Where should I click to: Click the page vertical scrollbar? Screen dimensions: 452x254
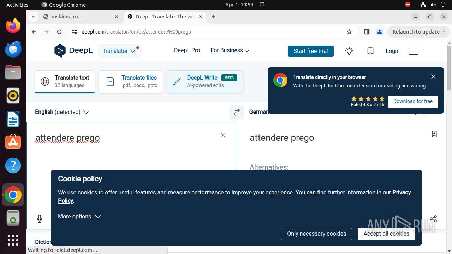coord(449,68)
